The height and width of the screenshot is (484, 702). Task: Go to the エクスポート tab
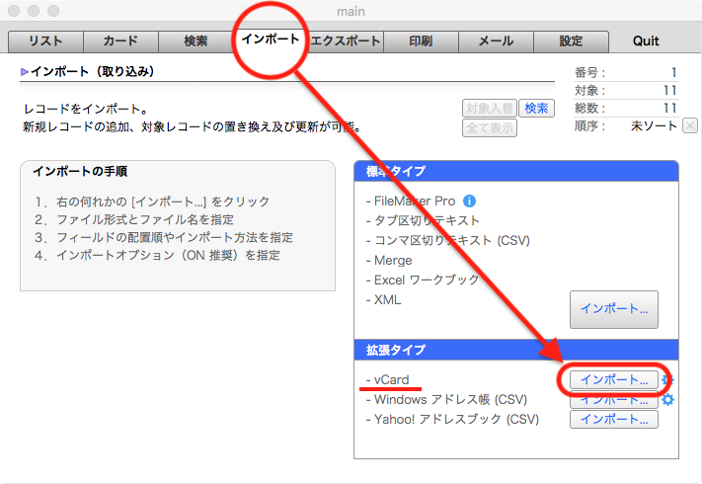345,41
